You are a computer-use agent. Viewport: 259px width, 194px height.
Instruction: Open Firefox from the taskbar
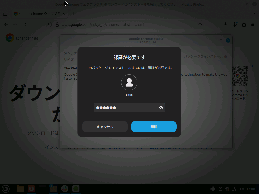[x=31, y=189]
